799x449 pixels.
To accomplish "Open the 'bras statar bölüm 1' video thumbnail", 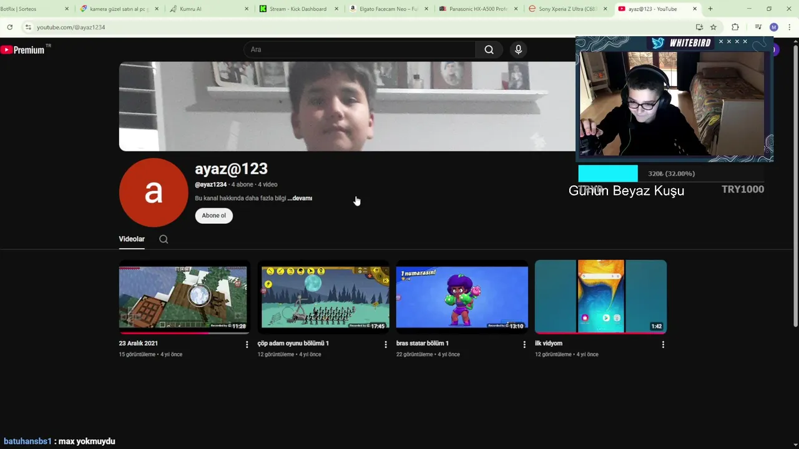I will point(462,297).
